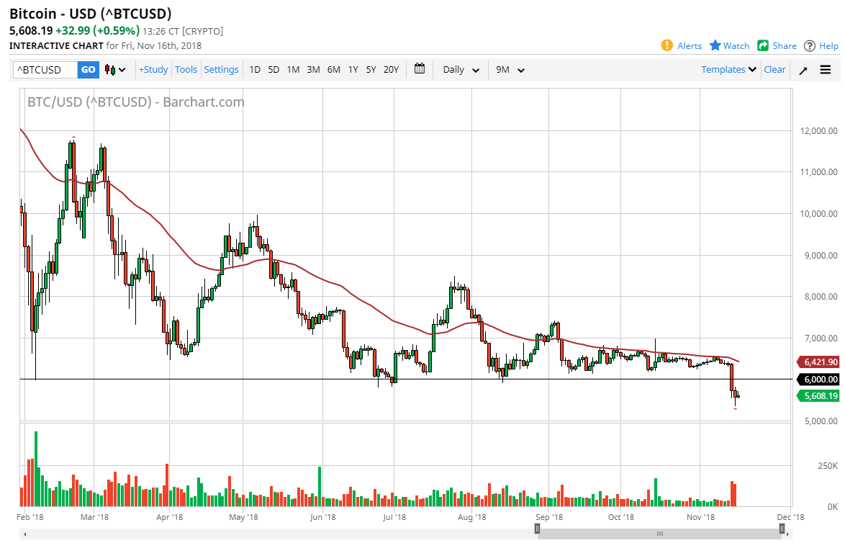
Task: Expand the Templates dropdown
Action: tap(728, 69)
